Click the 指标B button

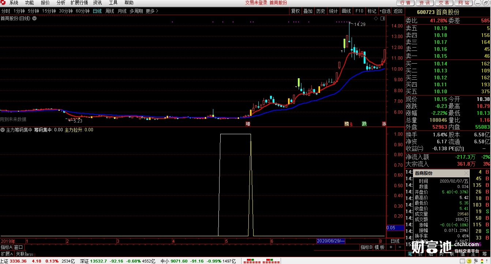coord(367,248)
